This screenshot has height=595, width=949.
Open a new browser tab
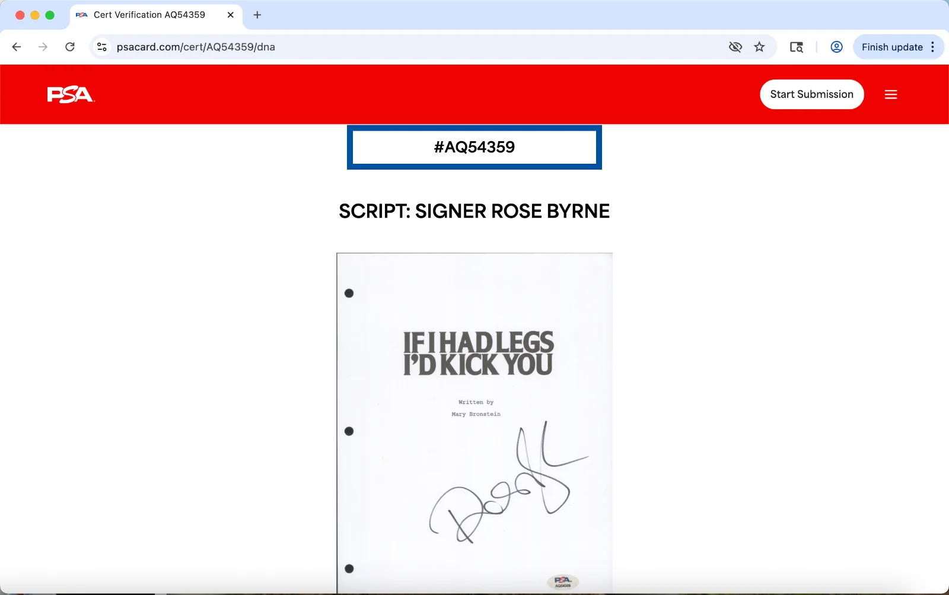[x=257, y=15]
